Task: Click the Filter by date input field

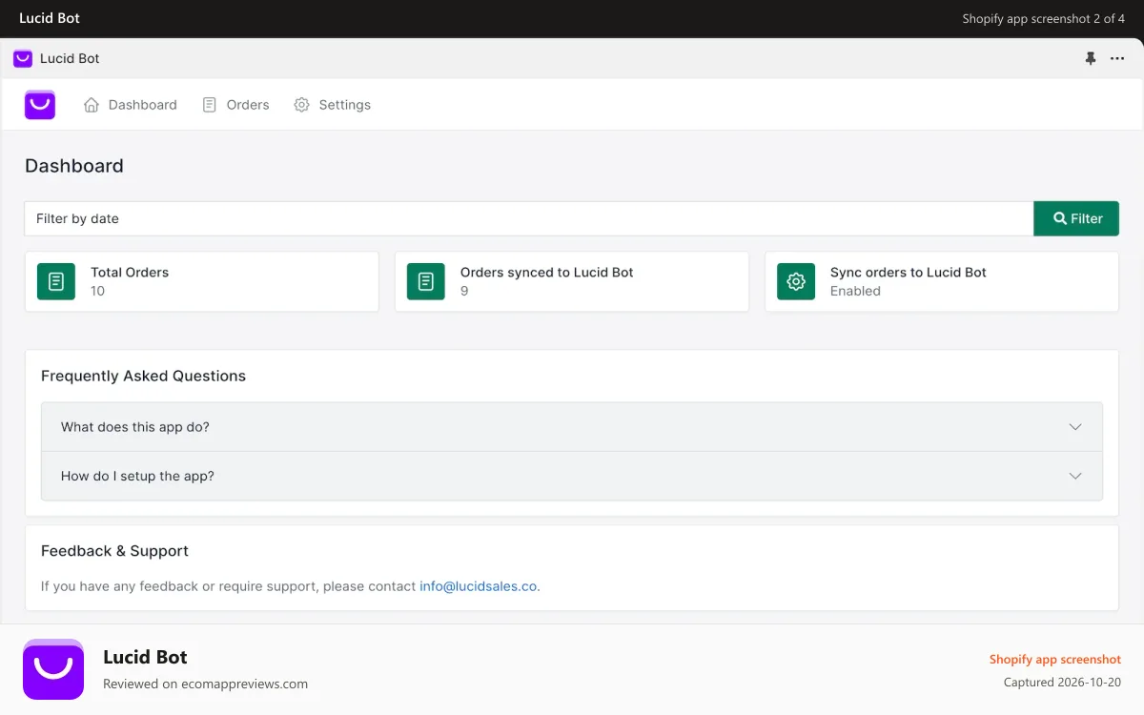Action: tap(529, 218)
